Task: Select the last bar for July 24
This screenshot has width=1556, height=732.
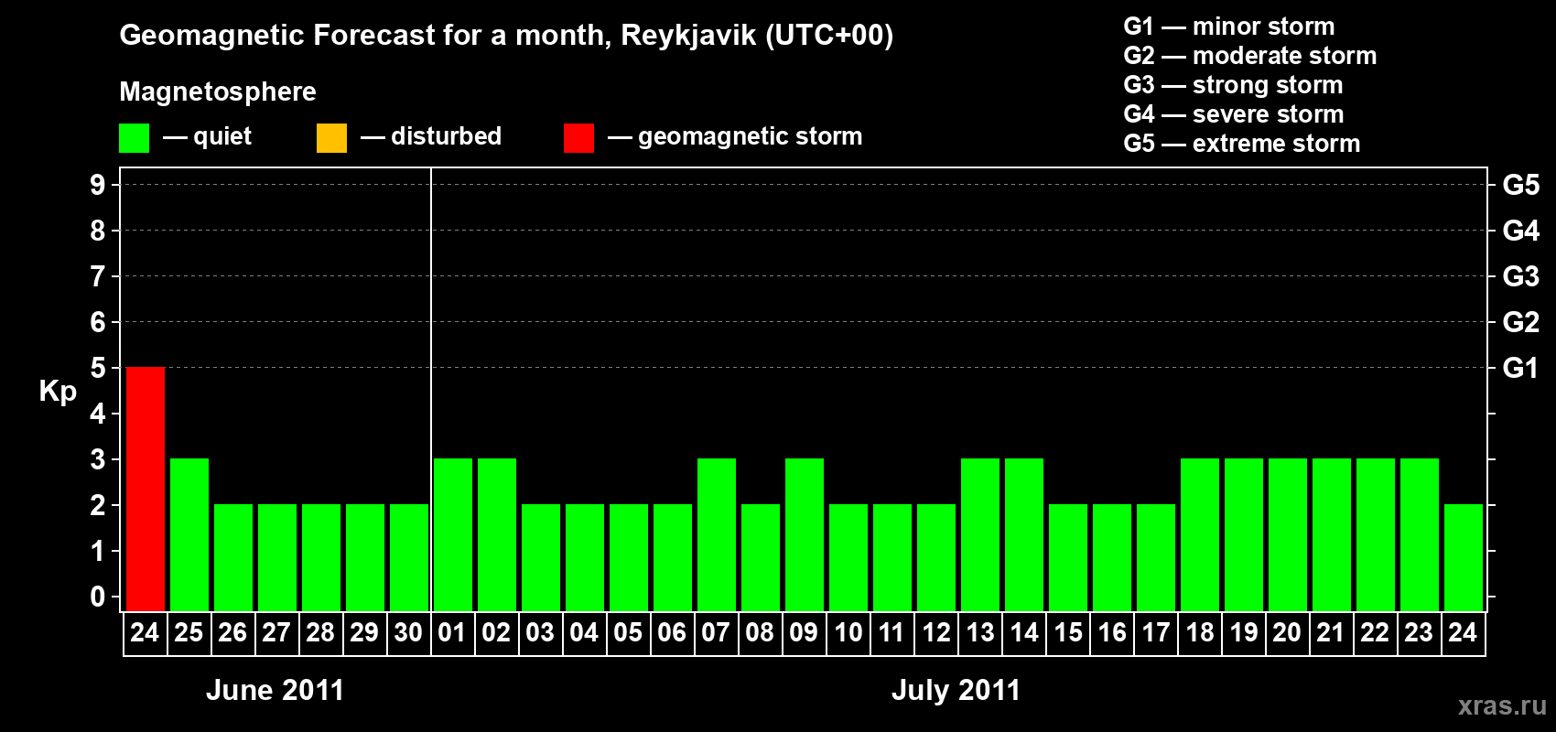Action: pyautogui.click(x=1464, y=557)
